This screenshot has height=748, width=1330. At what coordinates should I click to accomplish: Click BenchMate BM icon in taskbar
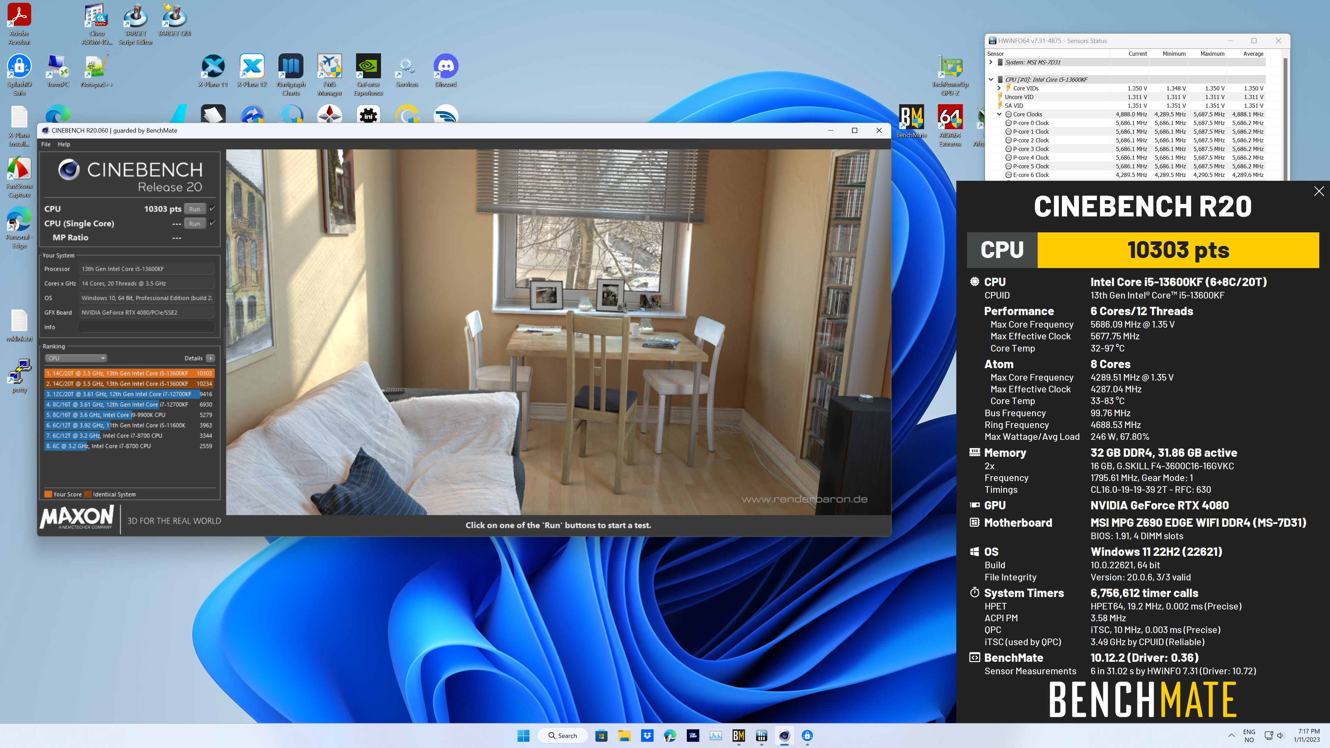tap(738, 736)
